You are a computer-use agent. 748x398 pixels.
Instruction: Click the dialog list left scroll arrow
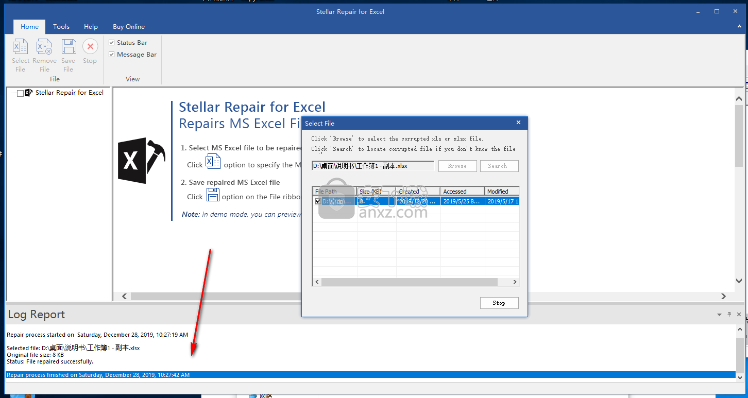[317, 282]
